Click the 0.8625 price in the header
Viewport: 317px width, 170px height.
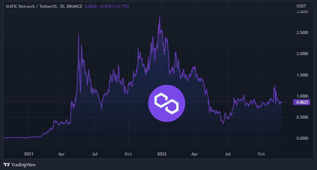click(90, 6)
